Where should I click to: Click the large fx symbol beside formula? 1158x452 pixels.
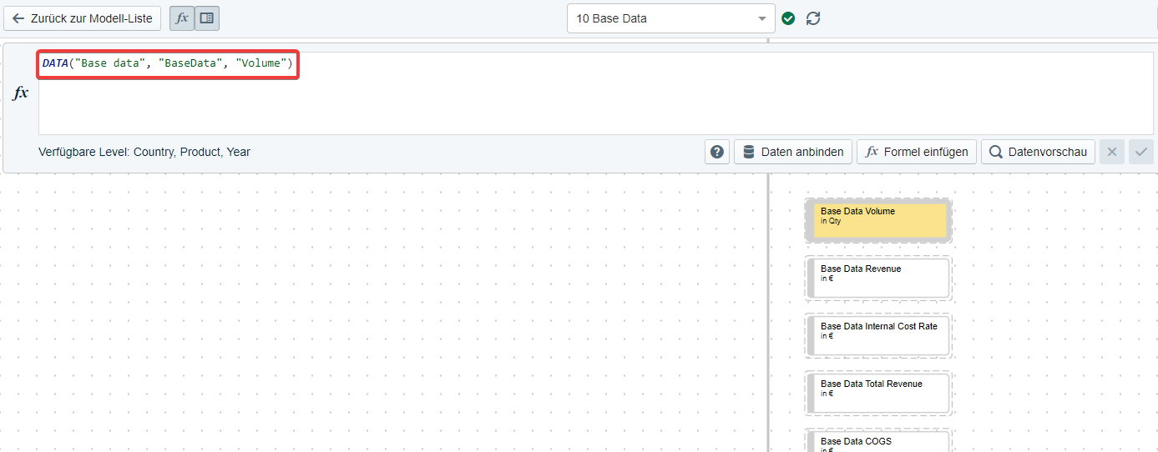point(21,93)
